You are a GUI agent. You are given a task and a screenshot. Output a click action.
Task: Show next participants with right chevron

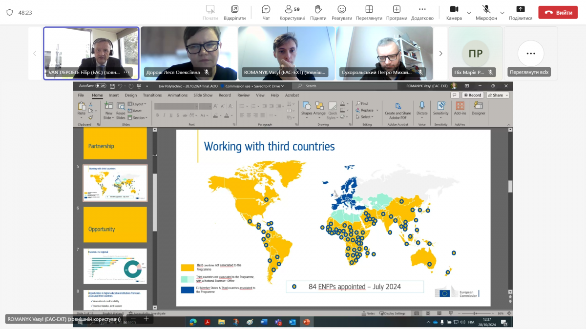440,53
